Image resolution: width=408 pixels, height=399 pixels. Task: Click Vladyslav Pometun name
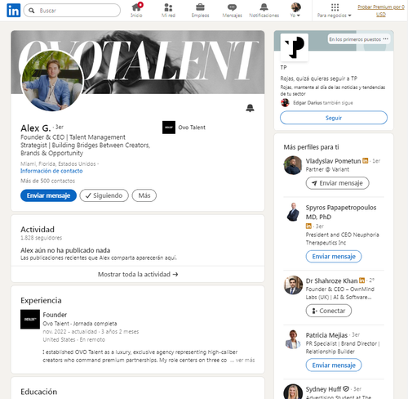[x=333, y=161]
